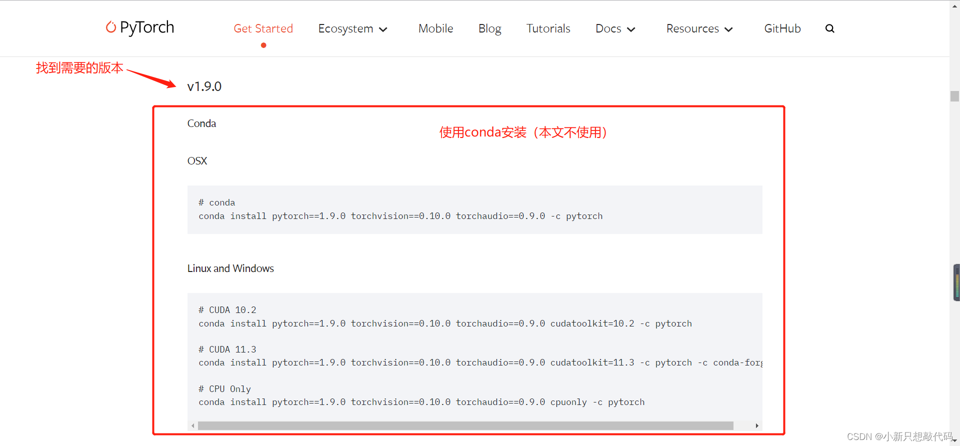Click the OSX conda install command line
The width and height of the screenshot is (960, 446).
400,216
